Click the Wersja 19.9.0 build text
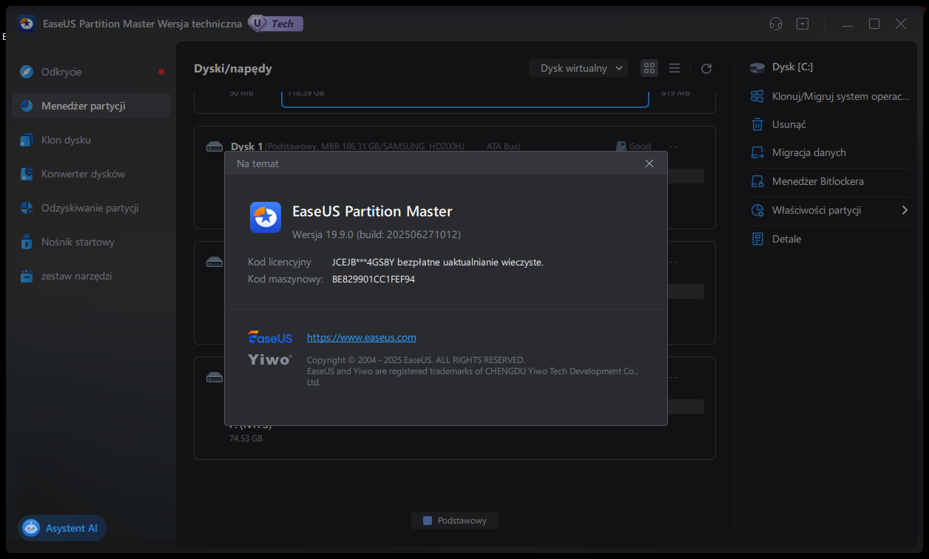This screenshot has width=929, height=559. point(376,234)
